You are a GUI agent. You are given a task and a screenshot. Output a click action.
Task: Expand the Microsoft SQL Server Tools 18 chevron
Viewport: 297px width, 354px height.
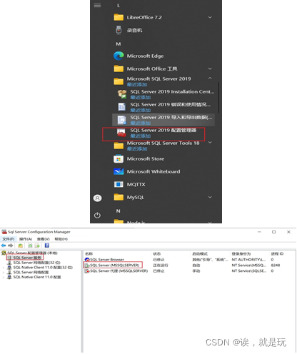[210, 142]
